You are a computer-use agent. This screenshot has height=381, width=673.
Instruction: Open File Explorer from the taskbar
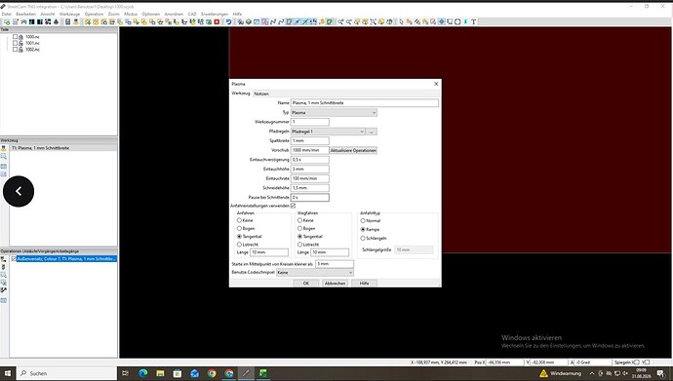click(160, 373)
